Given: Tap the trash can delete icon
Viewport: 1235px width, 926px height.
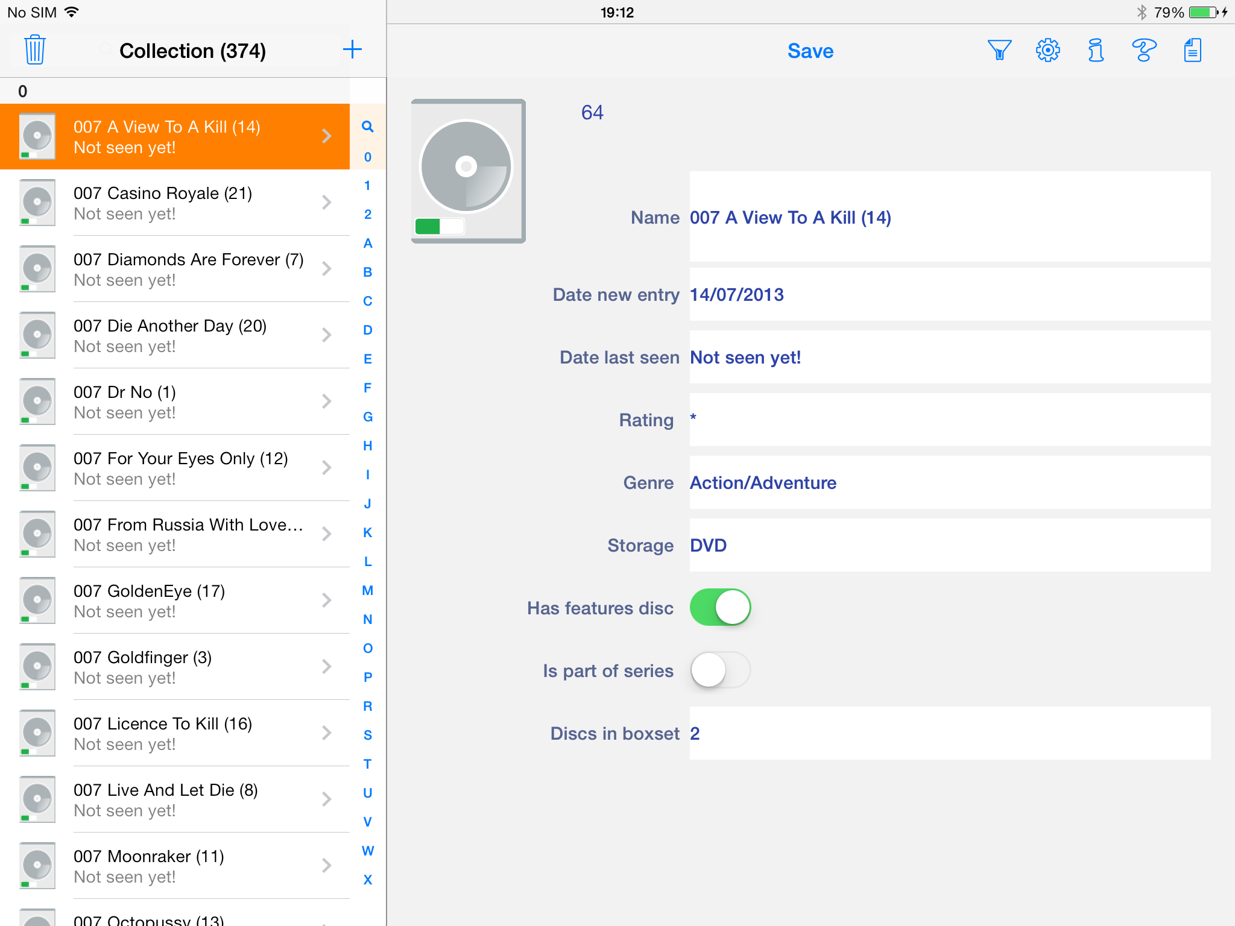Looking at the screenshot, I should (x=35, y=50).
